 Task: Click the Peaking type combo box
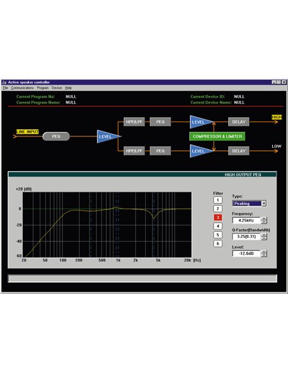pyautogui.click(x=249, y=204)
